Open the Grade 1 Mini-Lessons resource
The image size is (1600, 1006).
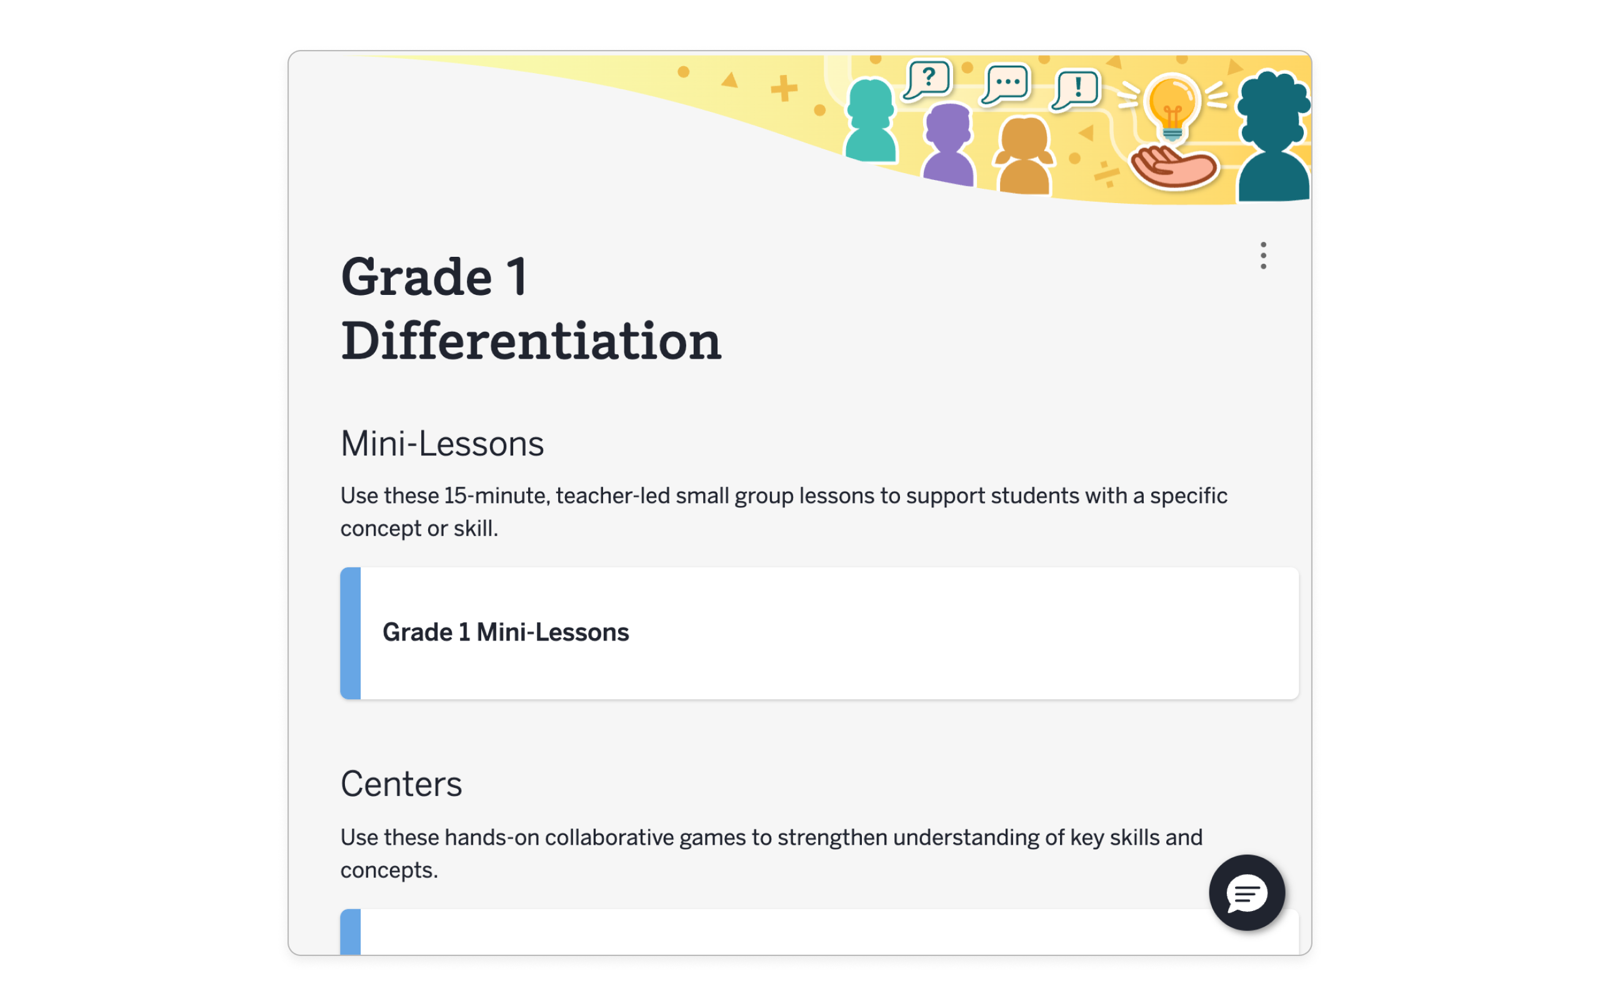[x=505, y=632]
